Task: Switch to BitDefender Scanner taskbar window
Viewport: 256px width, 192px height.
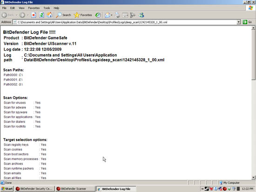Action: 75,189
